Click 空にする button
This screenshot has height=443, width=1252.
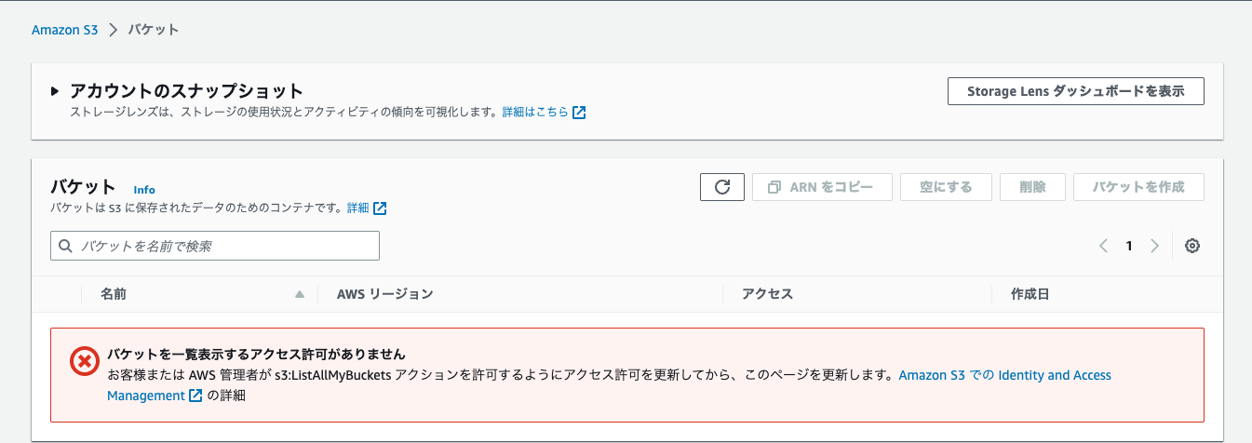(946, 187)
